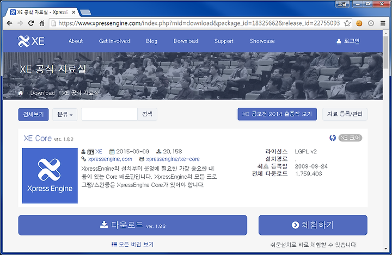
Task: Open the Get Involved menu
Action: point(114,41)
